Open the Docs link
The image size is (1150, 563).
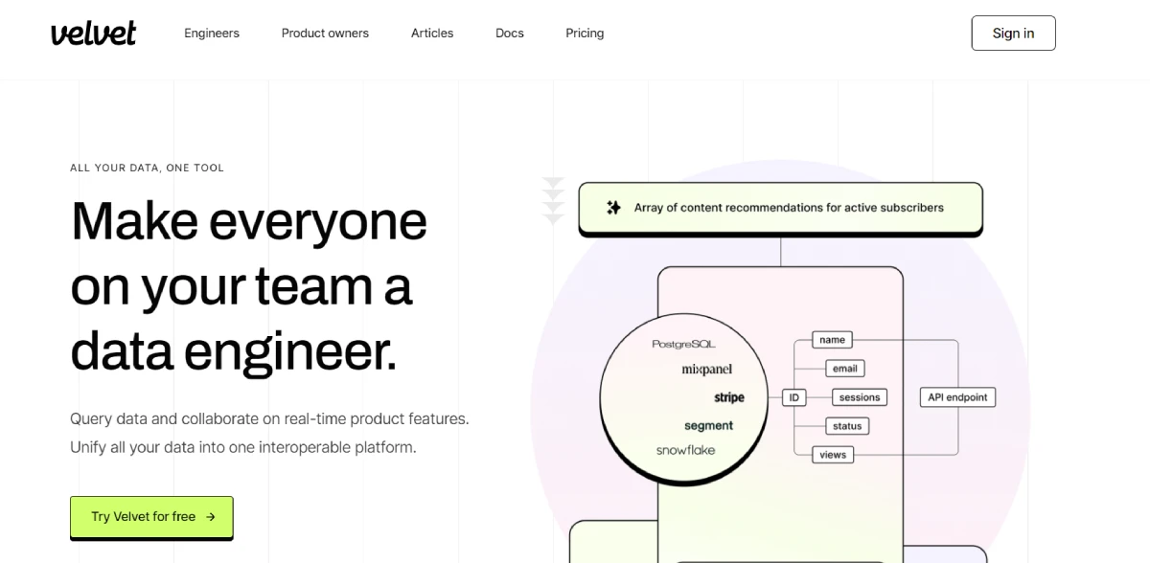pos(510,33)
